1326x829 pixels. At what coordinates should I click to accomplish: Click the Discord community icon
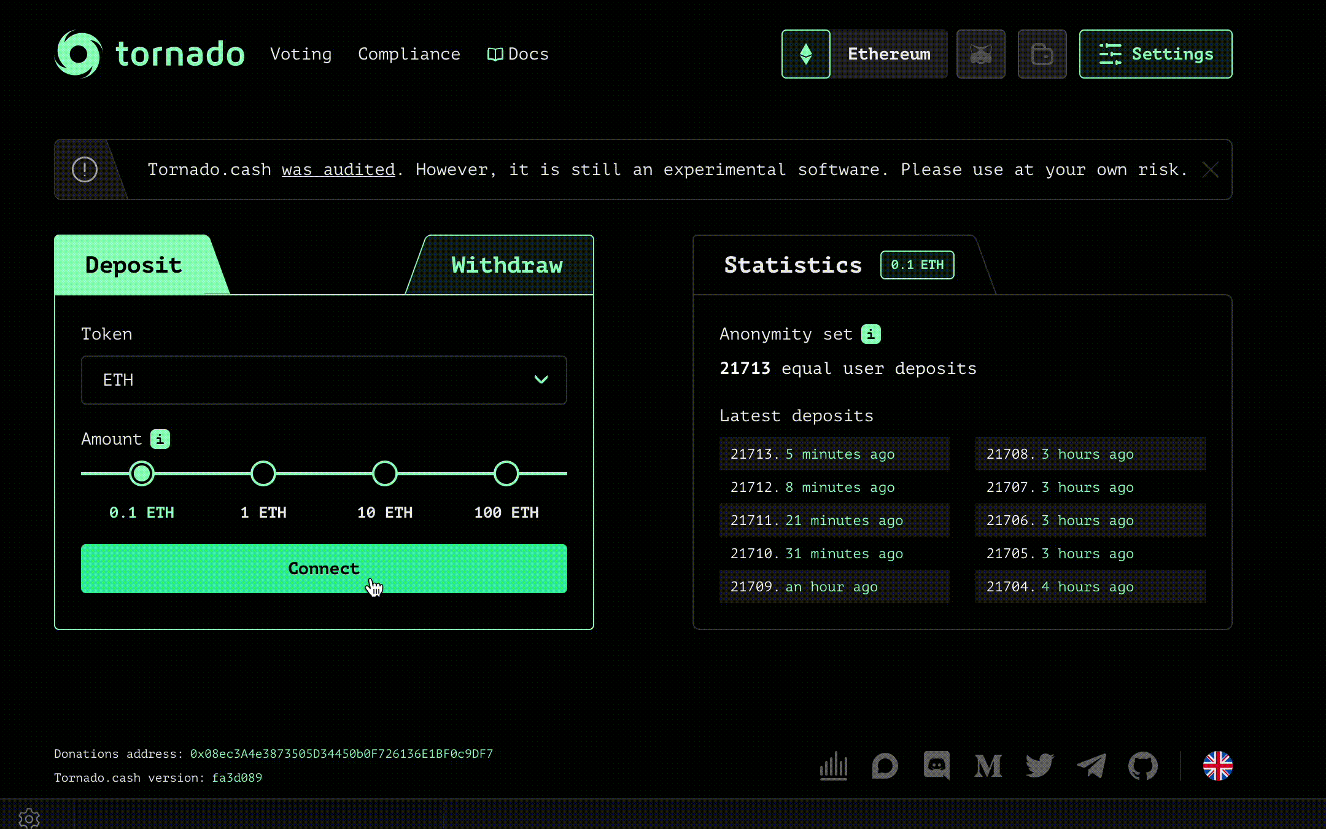pyautogui.click(x=937, y=766)
